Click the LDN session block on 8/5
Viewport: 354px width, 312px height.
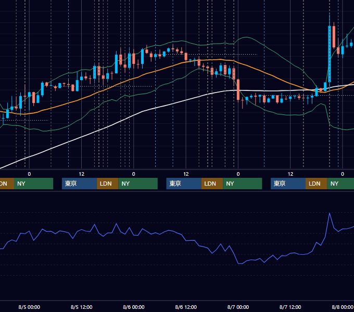[x=107, y=184]
